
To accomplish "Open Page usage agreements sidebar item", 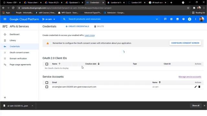I will [20, 65].
